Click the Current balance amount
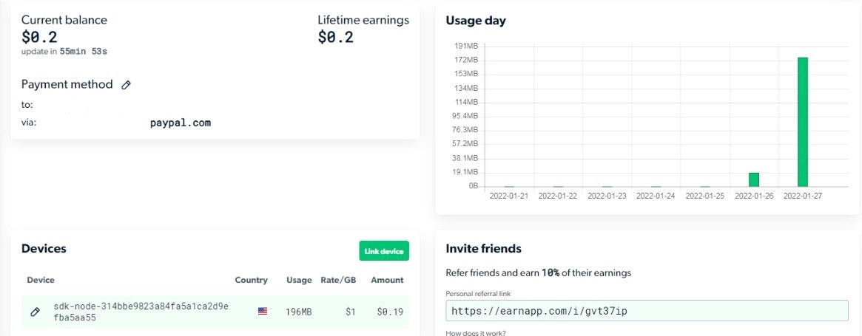 pos(39,37)
